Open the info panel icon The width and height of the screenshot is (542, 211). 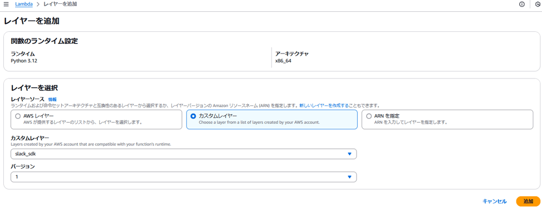(522, 4)
